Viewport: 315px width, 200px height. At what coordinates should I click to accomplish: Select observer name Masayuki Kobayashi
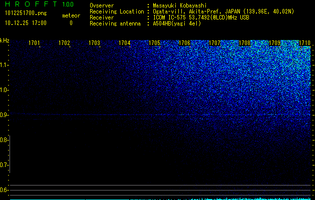pos(180,5)
